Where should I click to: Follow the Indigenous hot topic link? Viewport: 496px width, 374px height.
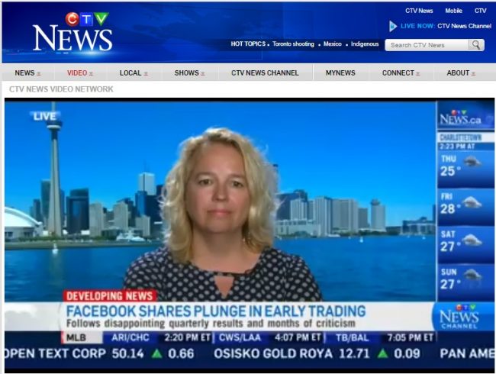(x=365, y=44)
